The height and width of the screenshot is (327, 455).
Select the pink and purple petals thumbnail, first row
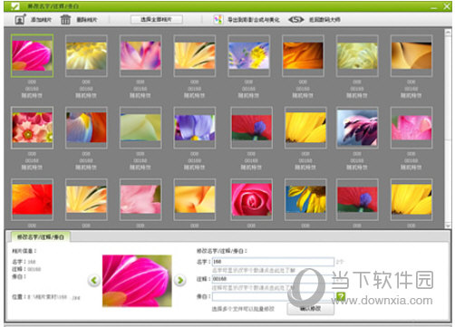140,56
